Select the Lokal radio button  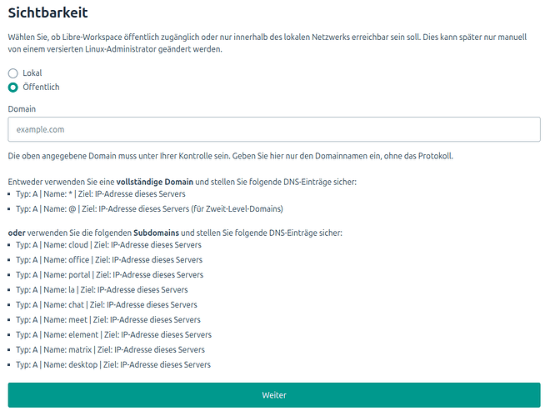pos(13,73)
